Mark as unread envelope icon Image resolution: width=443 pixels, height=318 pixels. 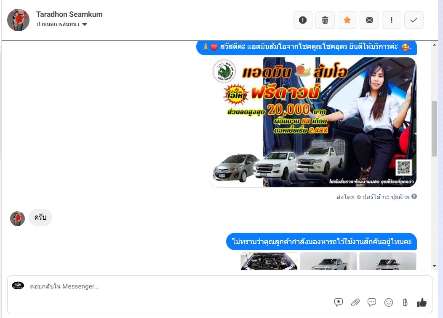coord(369,20)
